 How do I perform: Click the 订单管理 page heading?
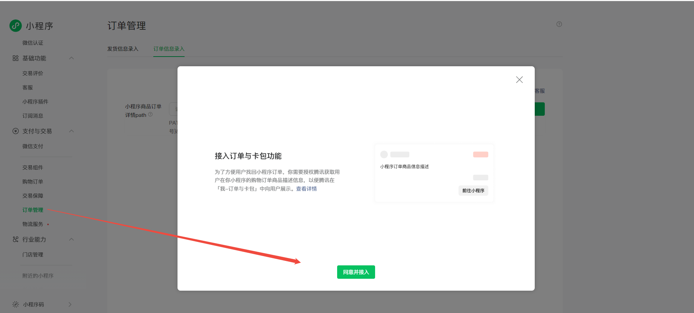(127, 26)
